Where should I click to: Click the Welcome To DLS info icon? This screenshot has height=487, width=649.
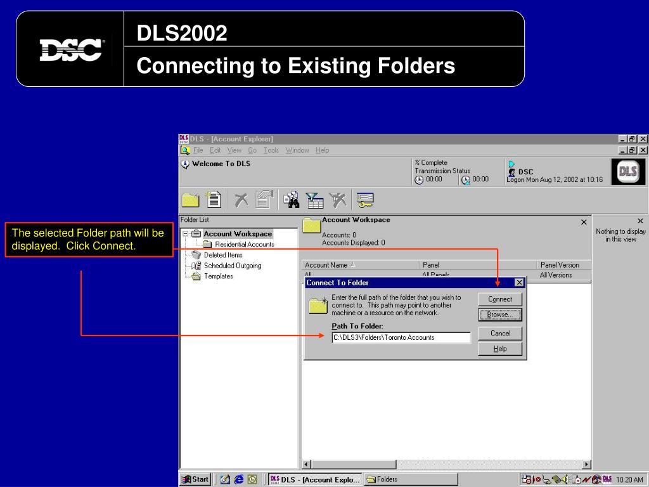point(185,164)
